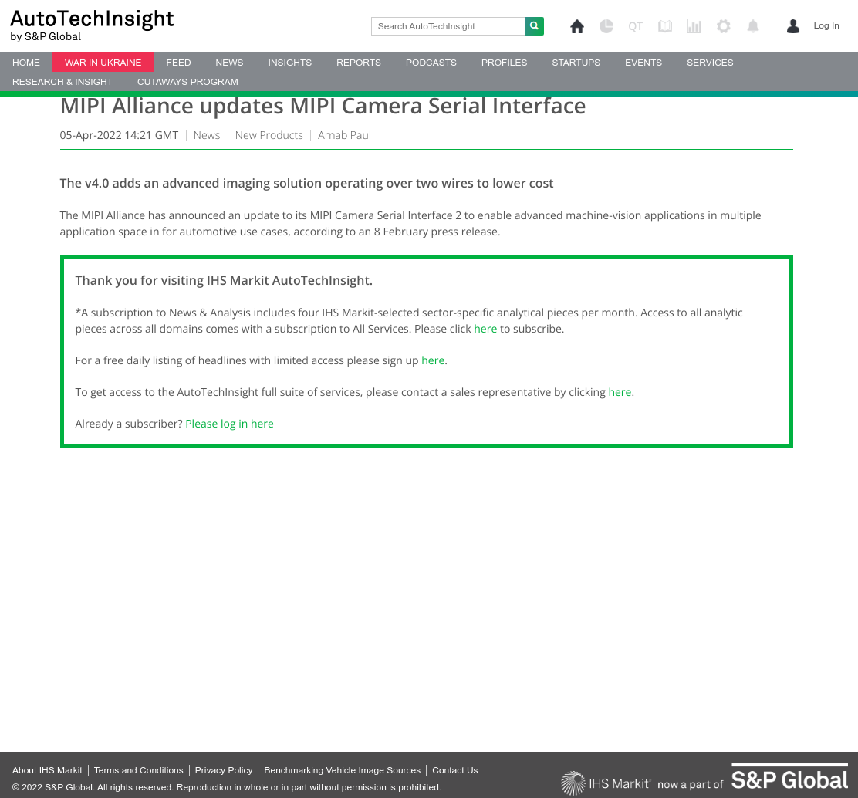Open the settings gear icon
Image resolution: width=858 pixels, height=798 pixels.
[x=724, y=26]
